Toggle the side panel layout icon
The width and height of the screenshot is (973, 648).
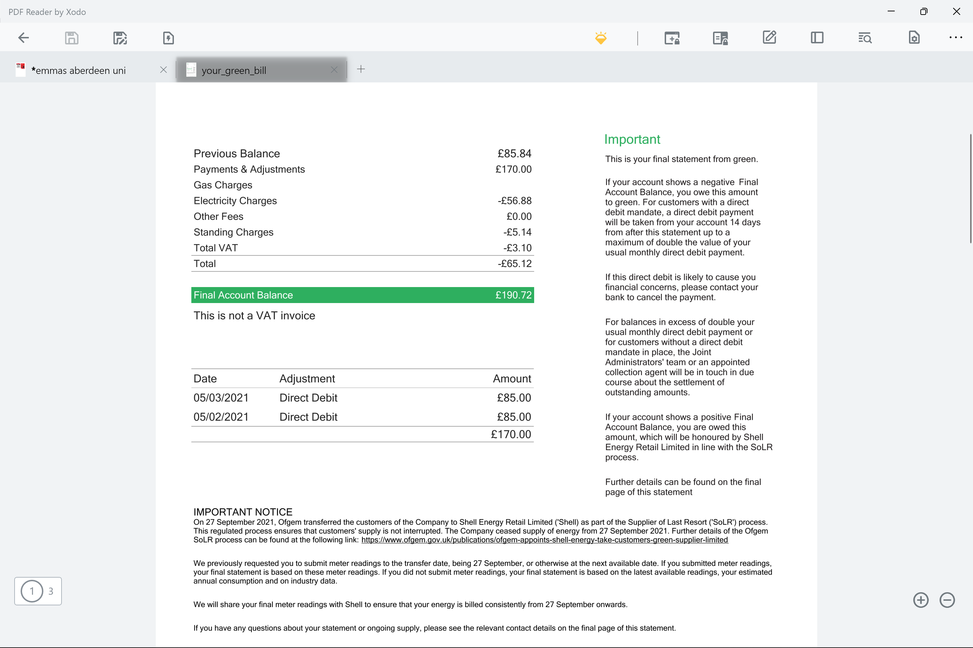[817, 38]
